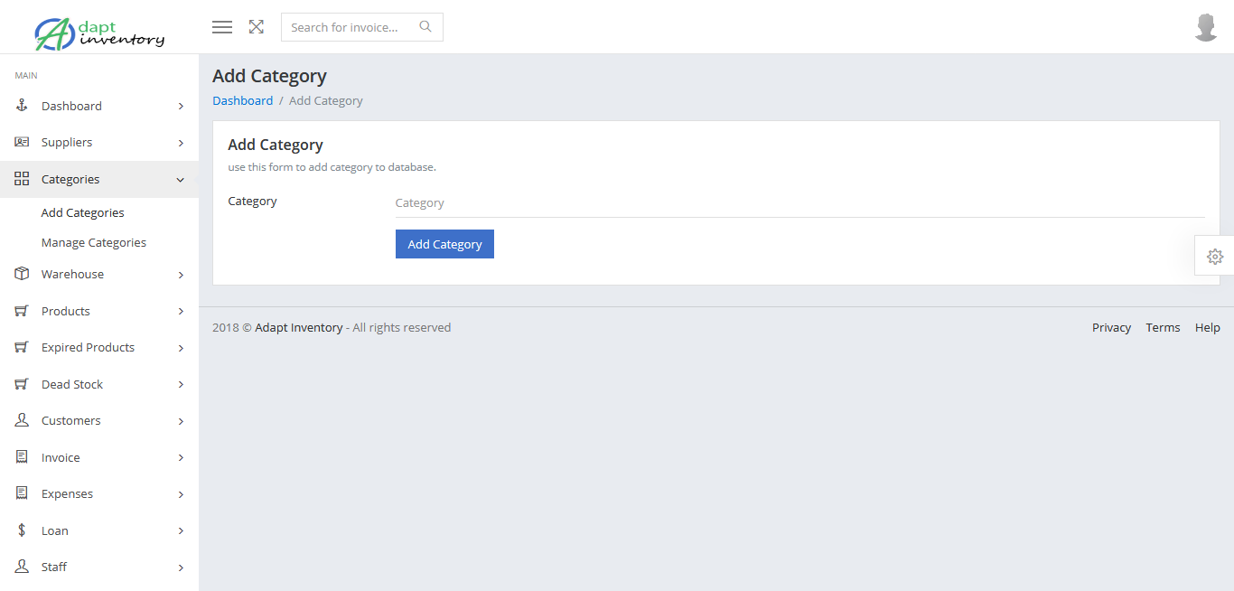This screenshot has height=591, width=1234.
Task: Expand the Staff sidebar section
Action: 53,567
